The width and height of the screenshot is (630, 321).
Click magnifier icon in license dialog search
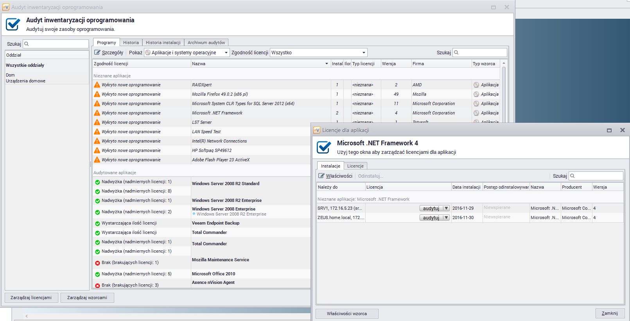[573, 176]
